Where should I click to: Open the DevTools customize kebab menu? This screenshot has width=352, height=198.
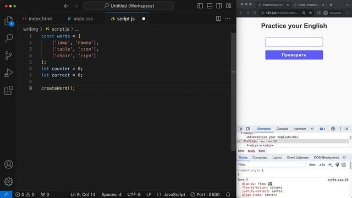(x=340, y=129)
